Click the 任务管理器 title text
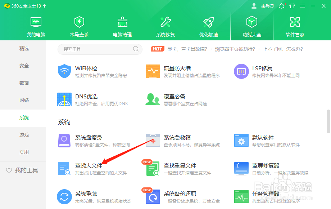331x209 pixels. (266, 194)
